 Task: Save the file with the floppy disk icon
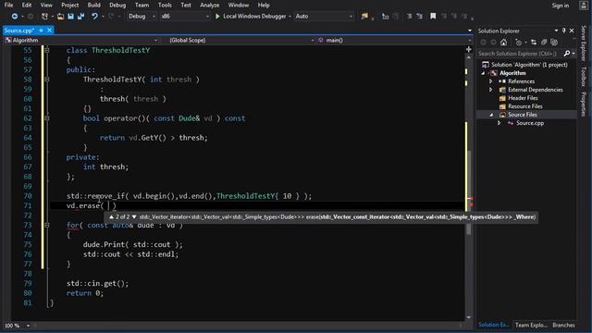coord(70,17)
